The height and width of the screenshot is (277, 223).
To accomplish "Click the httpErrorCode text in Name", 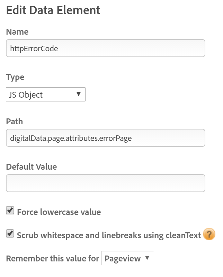I will (x=34, y=48).
